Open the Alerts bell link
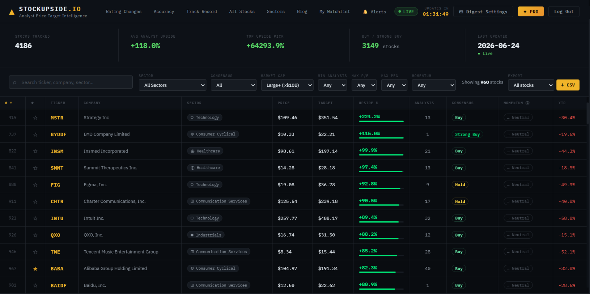 click(x=374, y=12)
